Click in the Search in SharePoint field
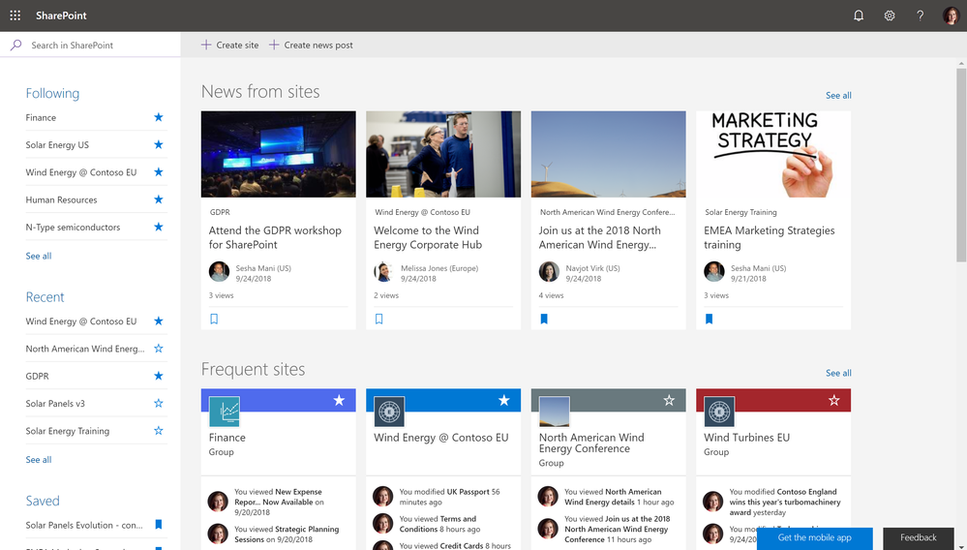The image size is (967, 550). click(90, 45)
